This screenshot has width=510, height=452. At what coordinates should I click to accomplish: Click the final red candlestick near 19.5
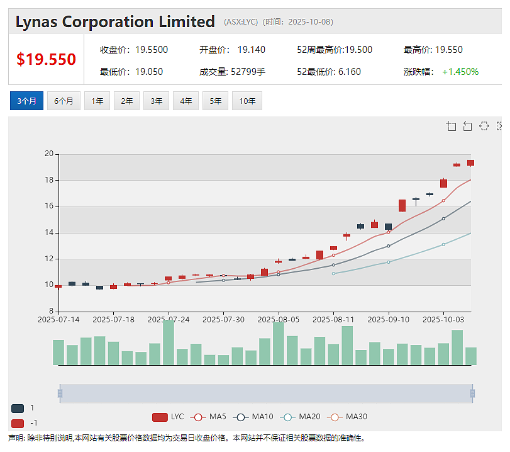[470, 163]
